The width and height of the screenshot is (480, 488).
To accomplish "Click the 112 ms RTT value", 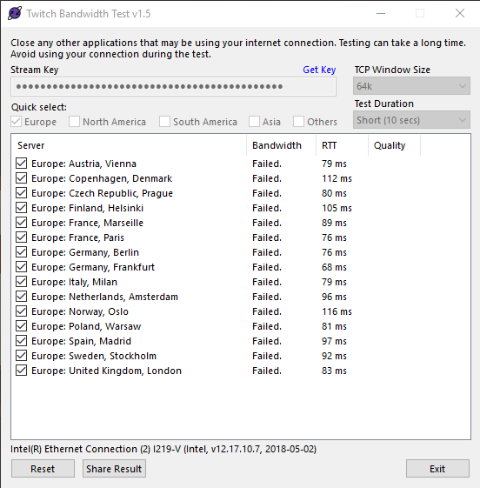I will point(337,178).
